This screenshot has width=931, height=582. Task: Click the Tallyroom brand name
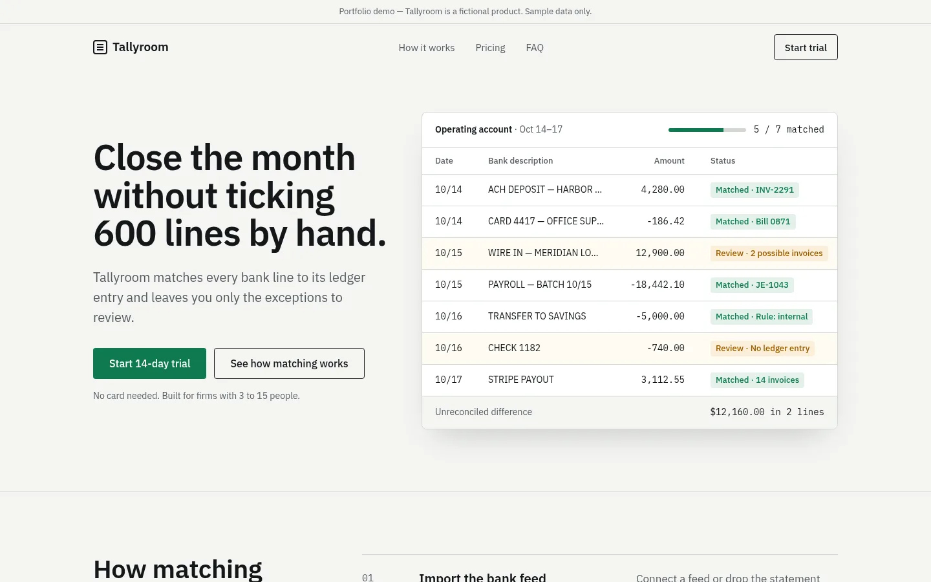tap(140, 47)
